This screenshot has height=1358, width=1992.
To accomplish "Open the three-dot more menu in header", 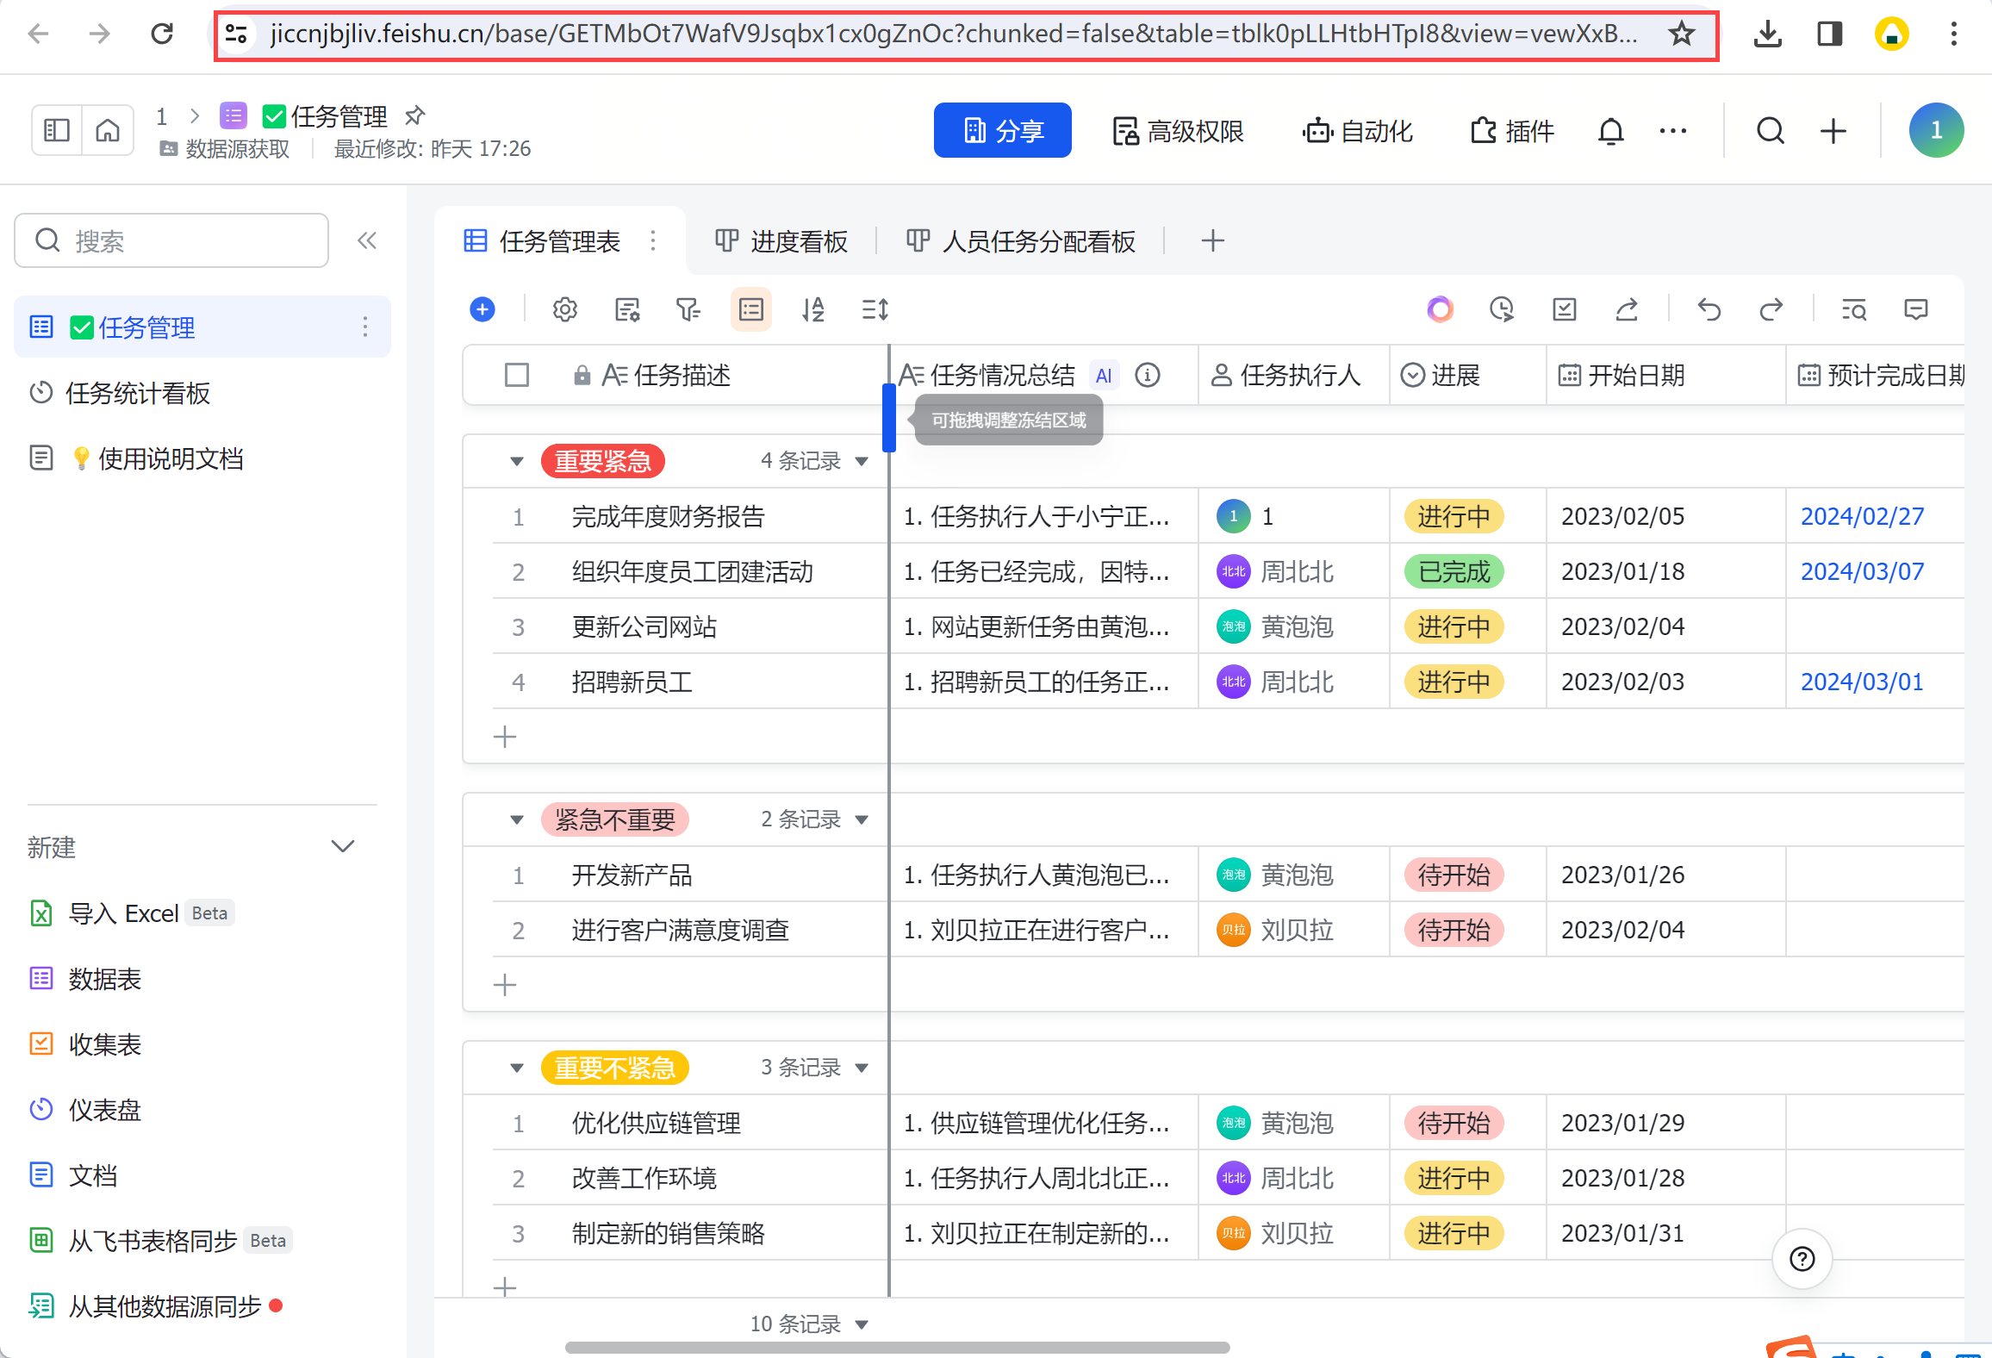I will point(1673,131).
